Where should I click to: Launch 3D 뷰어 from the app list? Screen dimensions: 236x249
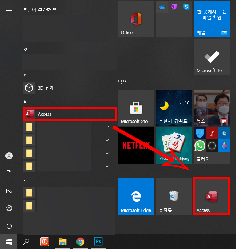tap(69, 88)
